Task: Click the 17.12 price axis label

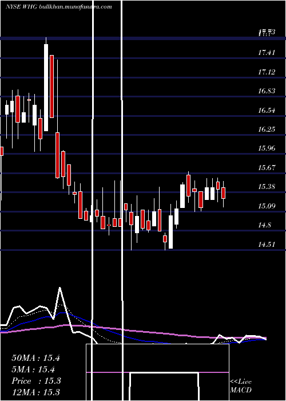Action: point(267,72)
